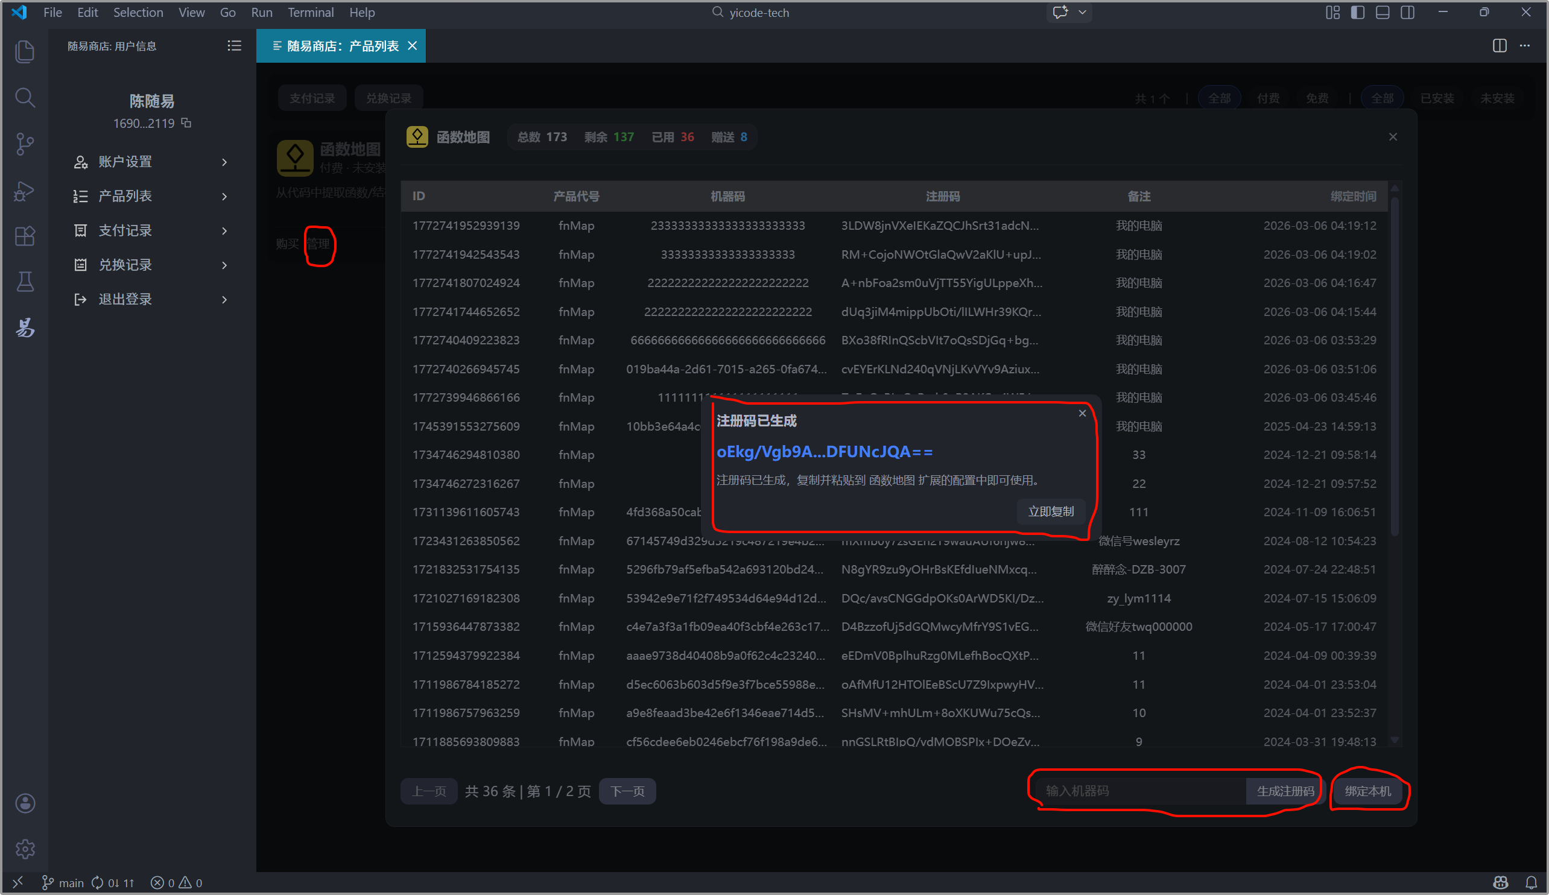The height and width of the screenshot is (895, 1549).
Task: Focus the 输入机器码 input field
Action: tap(1140, 791)
